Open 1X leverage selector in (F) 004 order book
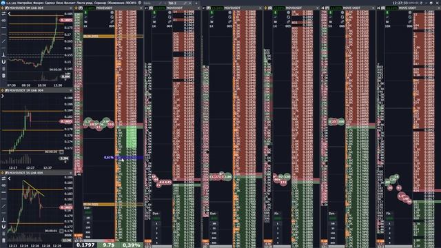The height and width of the screenshot is (248, 441). (85, 26)
